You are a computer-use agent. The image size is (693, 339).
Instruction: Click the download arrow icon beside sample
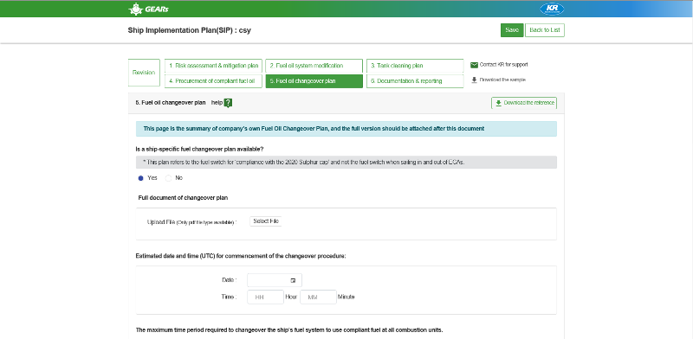pyautogui.click(x=474, y=80)
